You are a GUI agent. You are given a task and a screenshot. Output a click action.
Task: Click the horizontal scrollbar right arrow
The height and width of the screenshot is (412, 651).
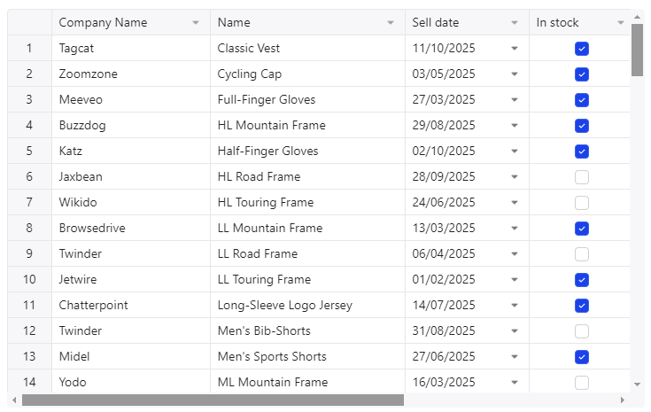click(621, 400)
